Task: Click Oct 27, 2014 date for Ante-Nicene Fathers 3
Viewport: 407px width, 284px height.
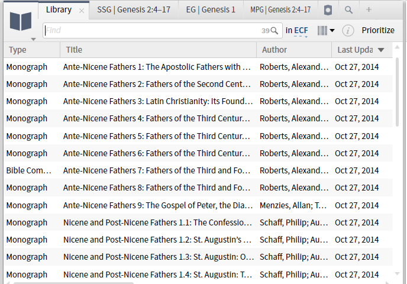Action: click(357, 101)
